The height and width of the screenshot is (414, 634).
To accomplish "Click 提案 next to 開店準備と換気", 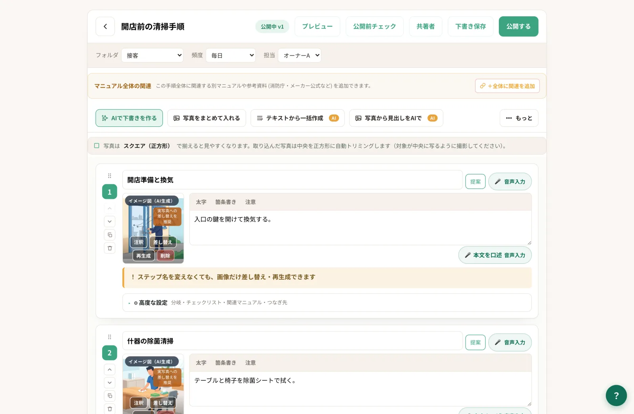I will [x=475, y=181].
